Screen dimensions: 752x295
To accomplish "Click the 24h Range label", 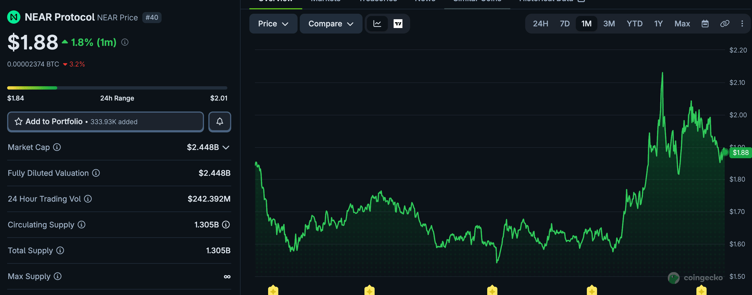I will click(x=117, y=98).
